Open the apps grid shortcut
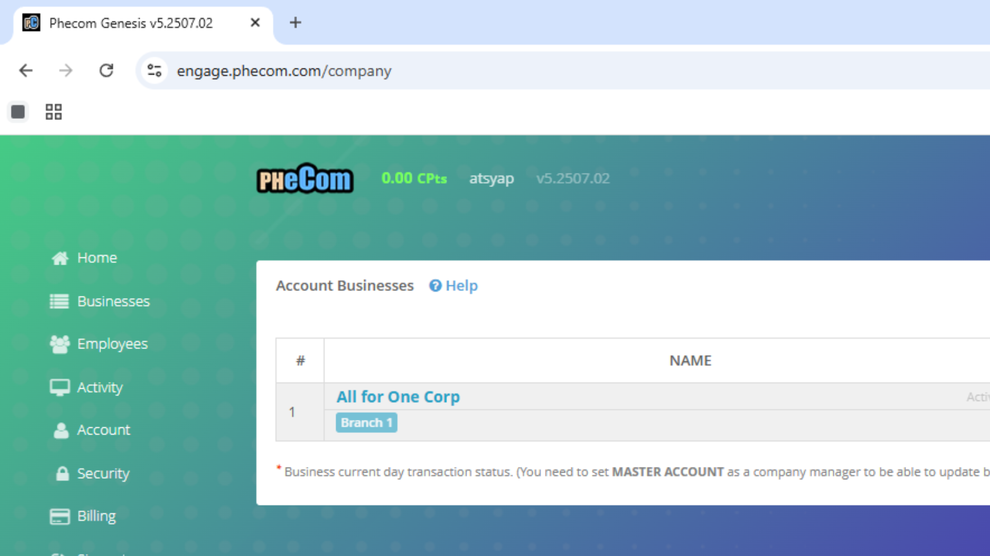990x556 pixels. coord(54,112)
